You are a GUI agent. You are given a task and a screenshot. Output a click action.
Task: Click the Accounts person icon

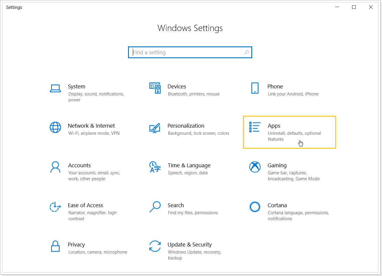55,167
